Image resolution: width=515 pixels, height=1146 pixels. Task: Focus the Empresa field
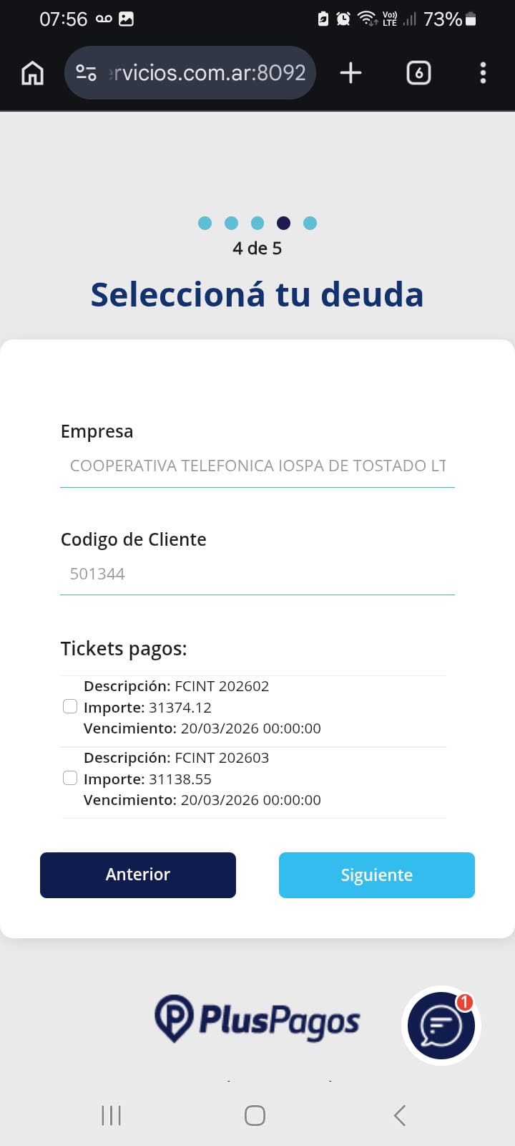(257, 466)
